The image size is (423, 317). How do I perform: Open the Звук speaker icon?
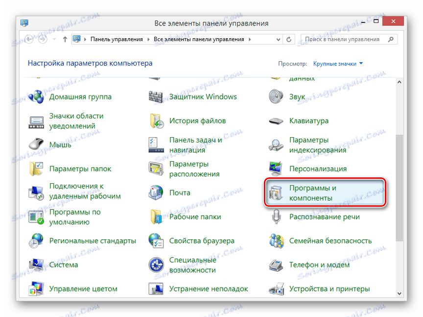(276, 97)
